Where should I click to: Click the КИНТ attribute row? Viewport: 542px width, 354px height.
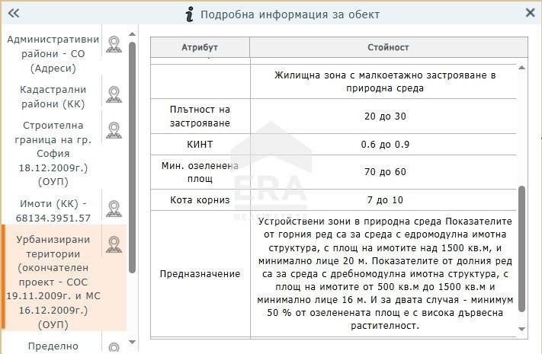(x=200, y=144)
